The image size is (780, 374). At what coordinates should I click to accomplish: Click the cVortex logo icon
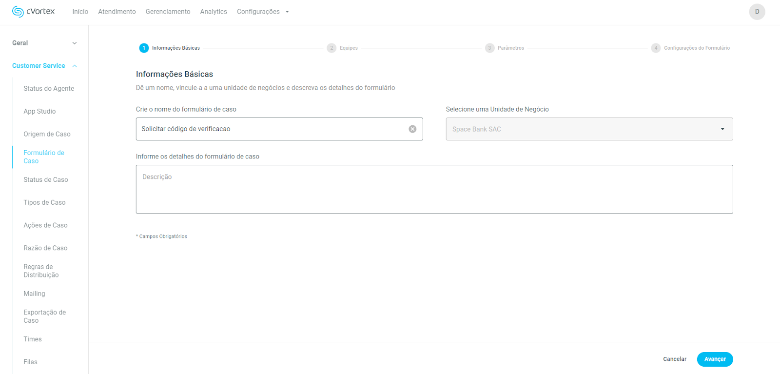click(x=18, y=12)
